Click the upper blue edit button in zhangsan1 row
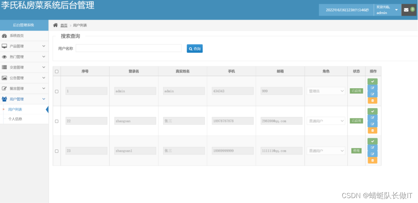The height and width of the screenshot is (203, 418). (x=372, y=148)
